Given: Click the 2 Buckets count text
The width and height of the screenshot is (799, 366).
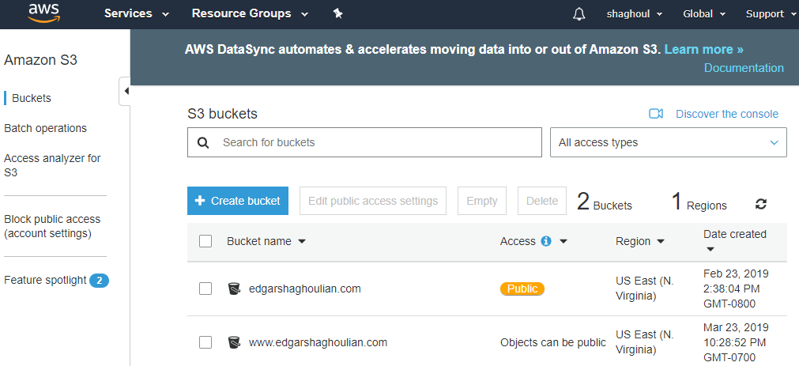Looking at the screenshot, I should (x=605, y=202).
